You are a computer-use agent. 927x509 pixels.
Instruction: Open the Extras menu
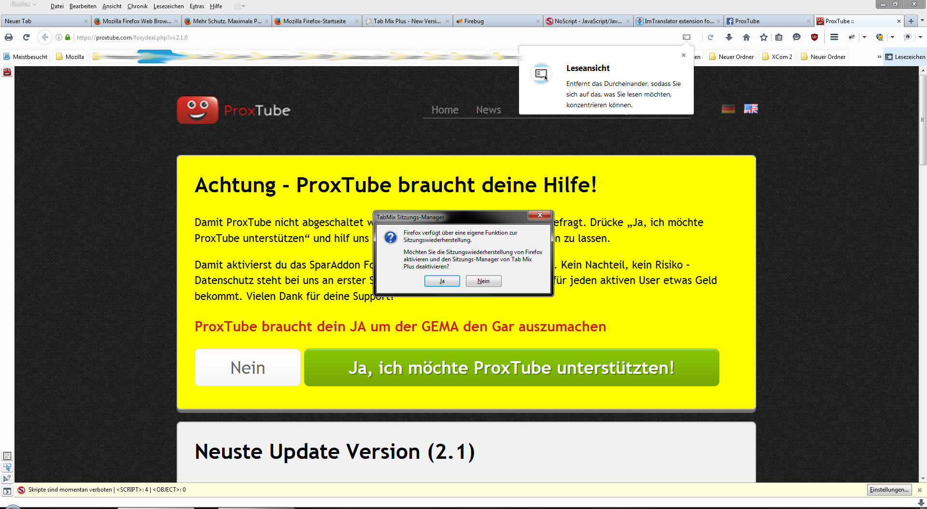point(197,6)
